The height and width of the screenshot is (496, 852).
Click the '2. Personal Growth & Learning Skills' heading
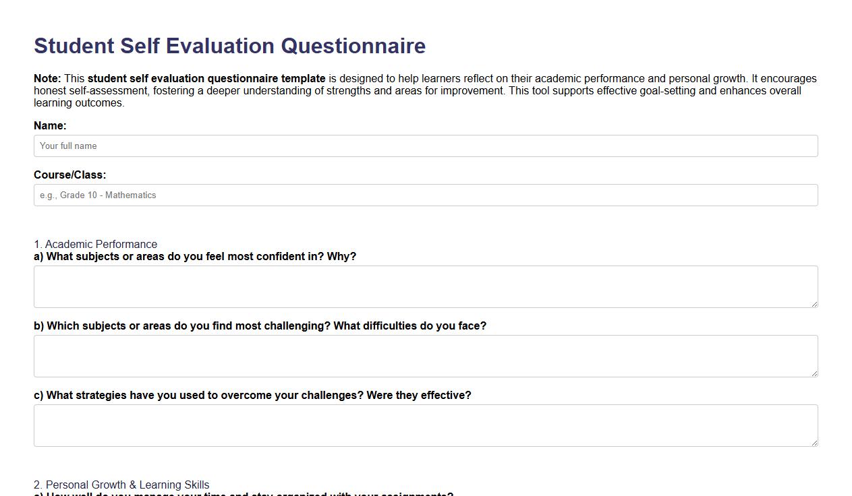click(121, 485)
